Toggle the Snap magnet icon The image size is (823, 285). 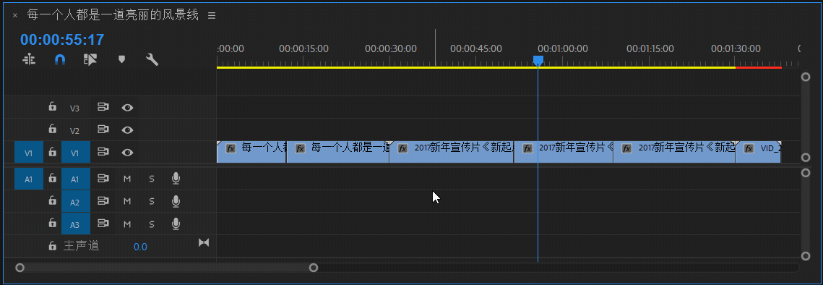[60, 59]
